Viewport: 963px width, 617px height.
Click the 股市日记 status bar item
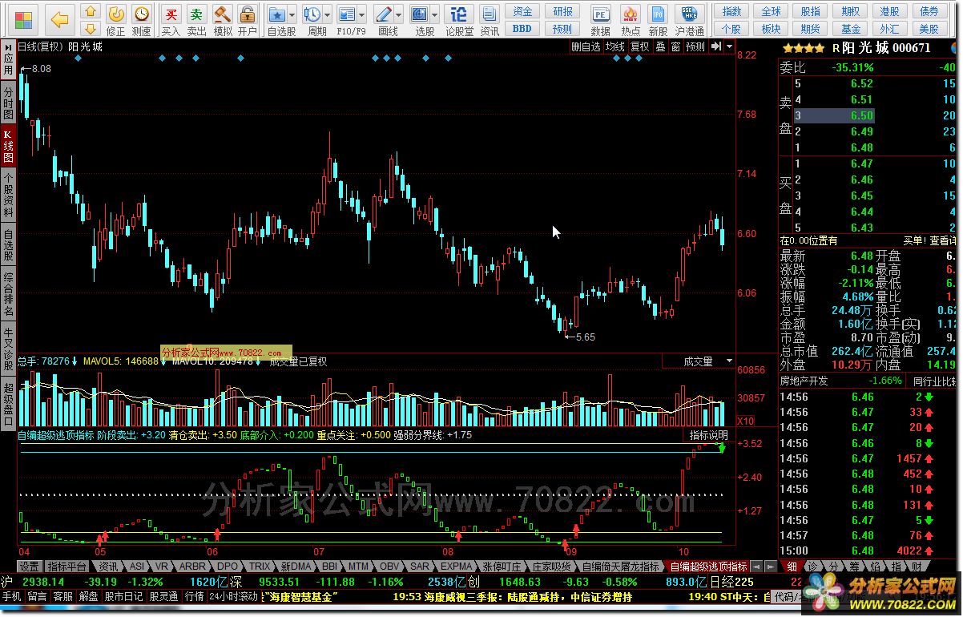pyautogui.click(x=123, y=596)
